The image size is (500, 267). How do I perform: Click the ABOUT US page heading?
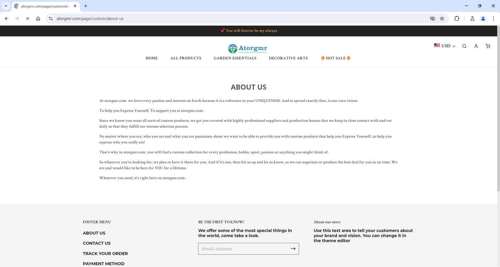pos(249,87)
